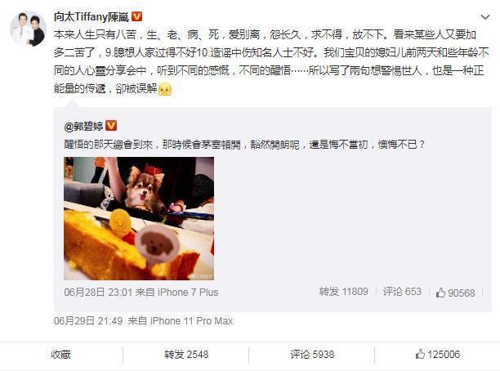Enlarge the dog and cake photo
Image resolution: width=500 pixels, height=371 pixels.
[x=139, y=218]
